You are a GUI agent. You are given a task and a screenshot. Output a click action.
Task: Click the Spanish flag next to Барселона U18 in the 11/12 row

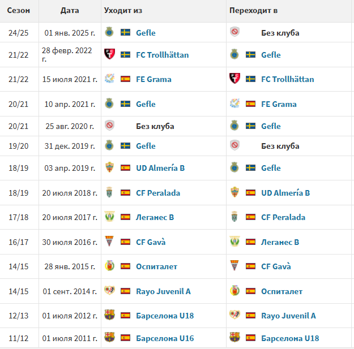250,338
